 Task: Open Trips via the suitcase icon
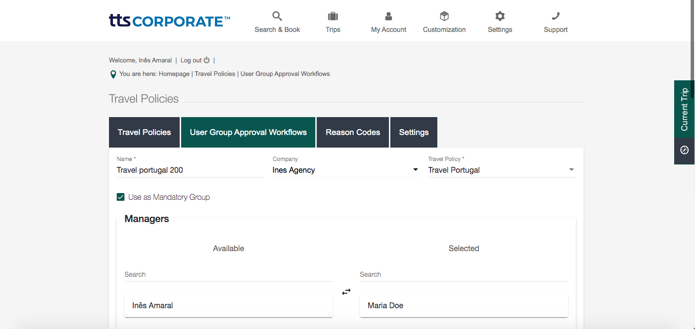(333, 16)
